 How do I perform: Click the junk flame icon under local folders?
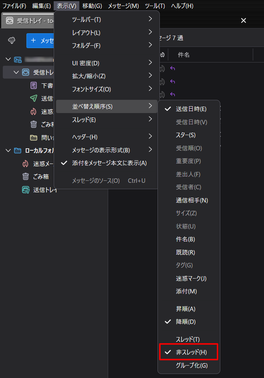[x=26, y=164]
